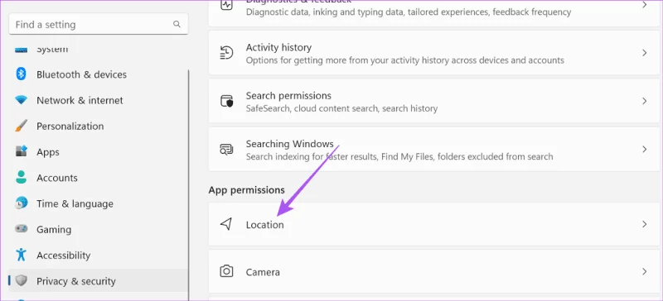This screenshot has width=663, height=301.
Task: Click the Bluetooth icon in sidebar
Action: point(21,74)
